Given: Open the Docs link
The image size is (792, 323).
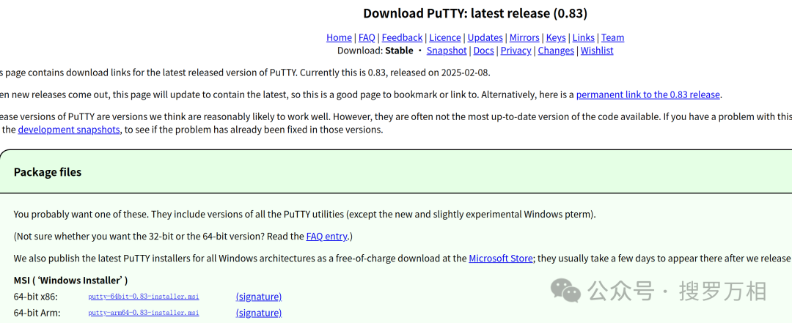Looking at the screenshot, I should 483,51.
